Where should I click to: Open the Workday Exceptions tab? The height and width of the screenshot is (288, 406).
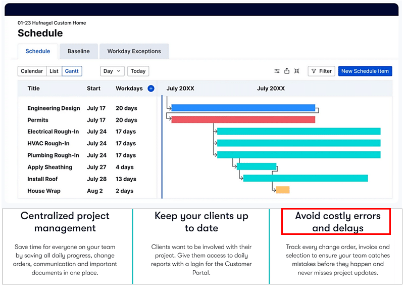(134, 52)
